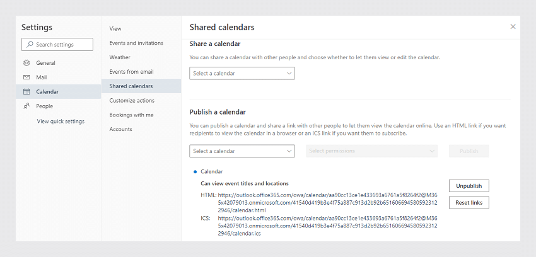Image resolution: width=536 pixels, height=257 pixels.
Task: Open Bookings with me settings
Action: pyautogui.click(x=141, y=115)
